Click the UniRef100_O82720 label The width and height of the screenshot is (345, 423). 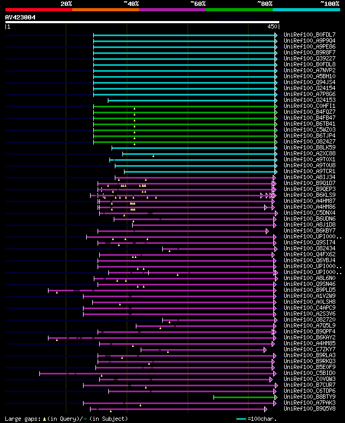tap(309, 319)
